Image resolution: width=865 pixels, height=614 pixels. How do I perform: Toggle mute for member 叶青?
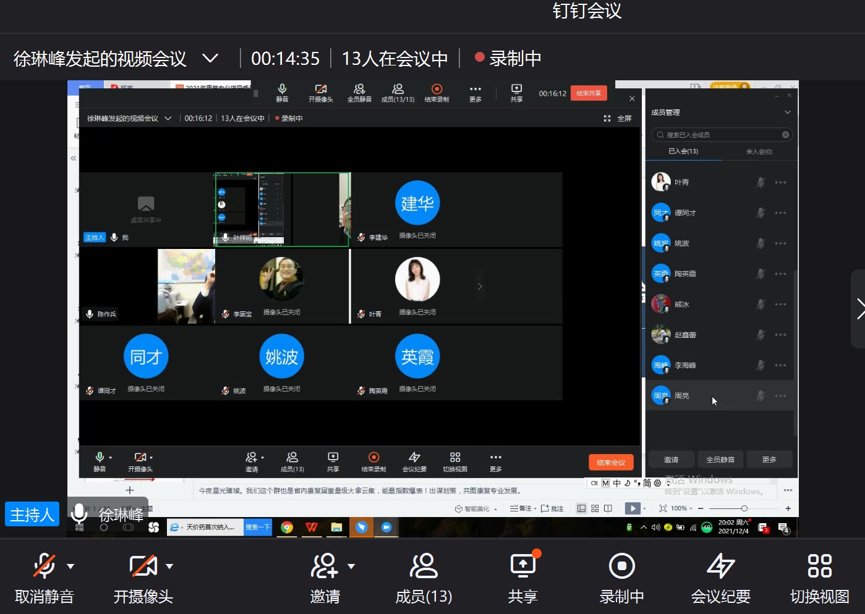761,182
